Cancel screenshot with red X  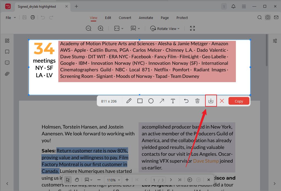222,101
